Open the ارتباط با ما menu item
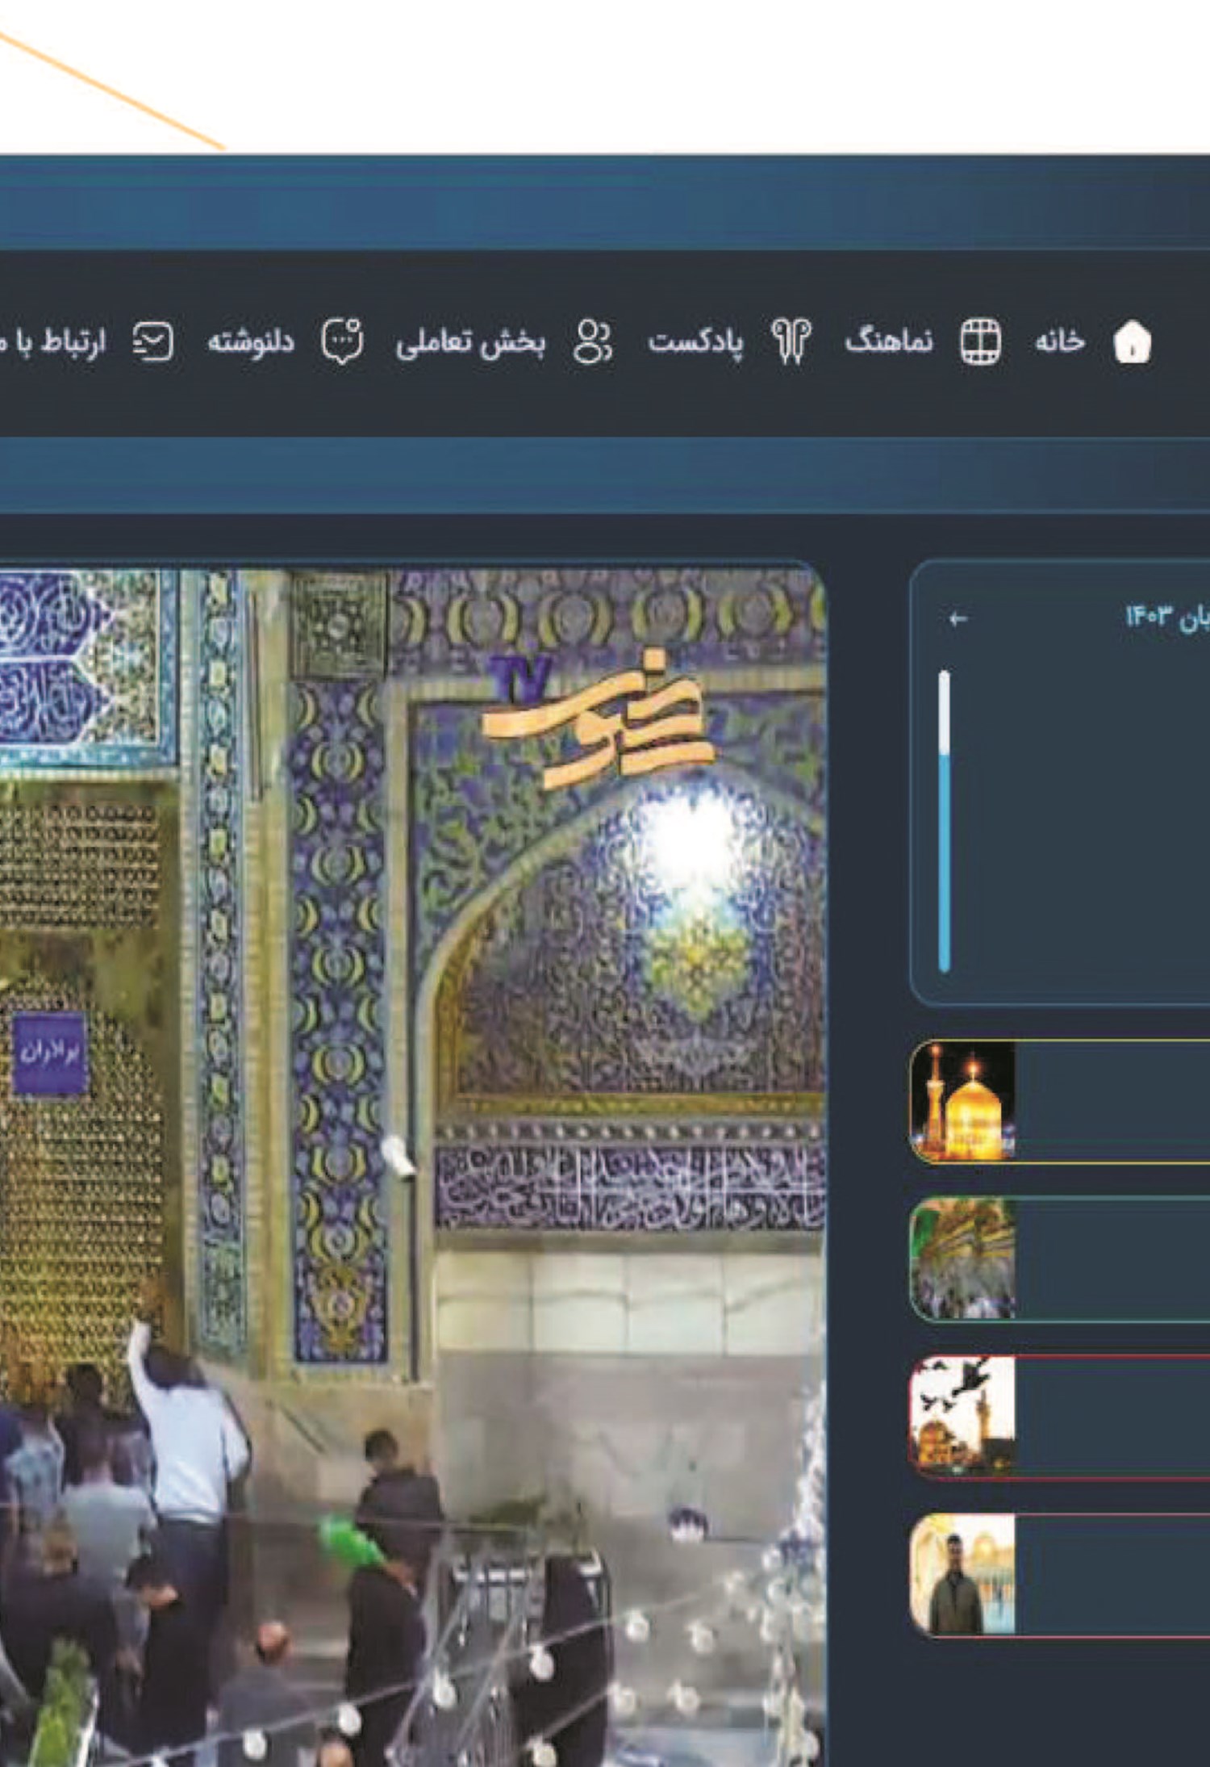The height and width of the screenshot is (1767, 1210). (x=52, y=342)
